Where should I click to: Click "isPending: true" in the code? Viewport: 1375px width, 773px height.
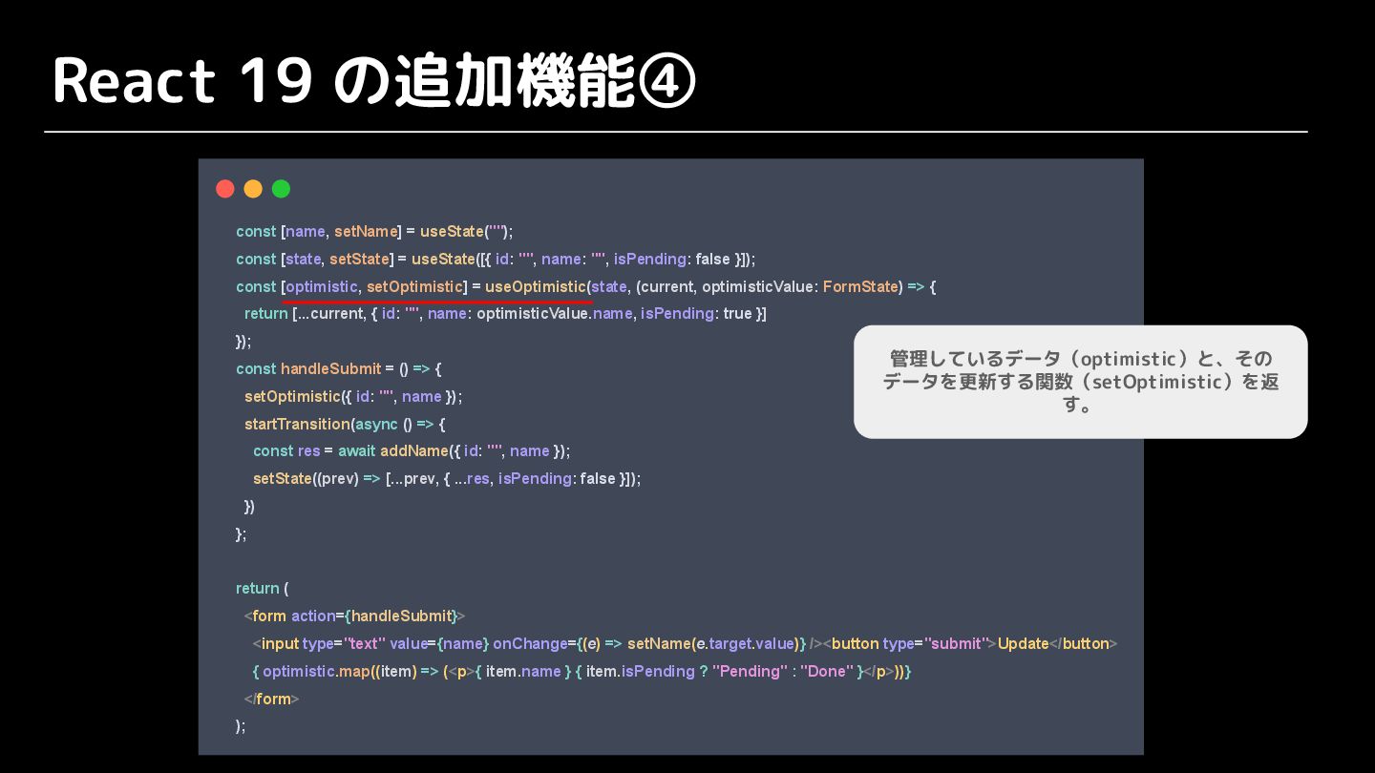(696, 314)
